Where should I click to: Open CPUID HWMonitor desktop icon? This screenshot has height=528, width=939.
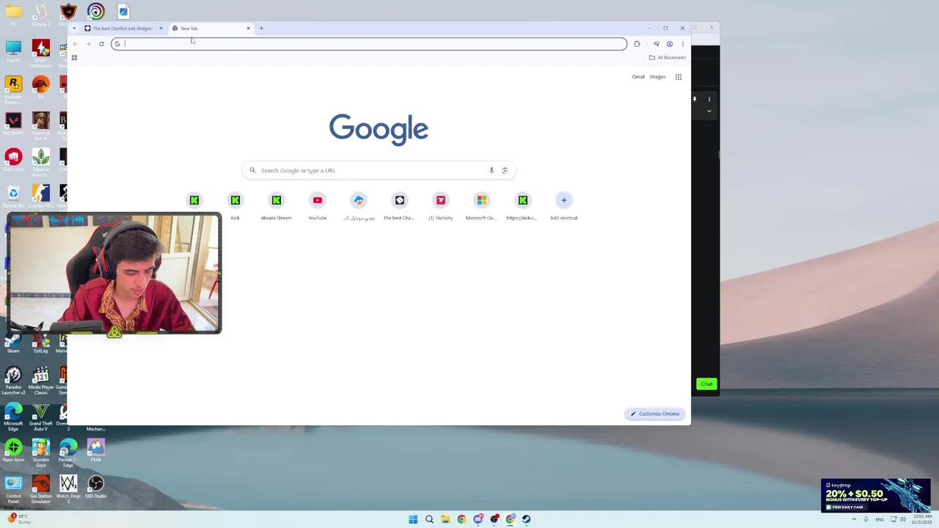[x=40, y=54]
